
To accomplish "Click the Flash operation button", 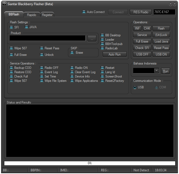I will (161, 28).
